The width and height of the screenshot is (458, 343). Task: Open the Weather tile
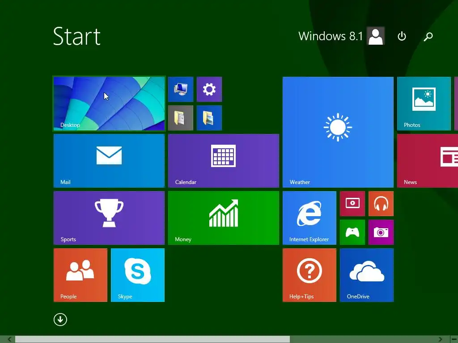coord(338,132)
